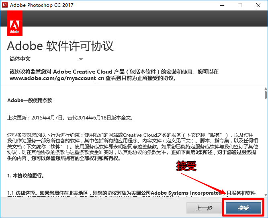Screen dimensions: 268x218
Task: Click the greyed-out maximize window button
Action: tap(240, 5)
